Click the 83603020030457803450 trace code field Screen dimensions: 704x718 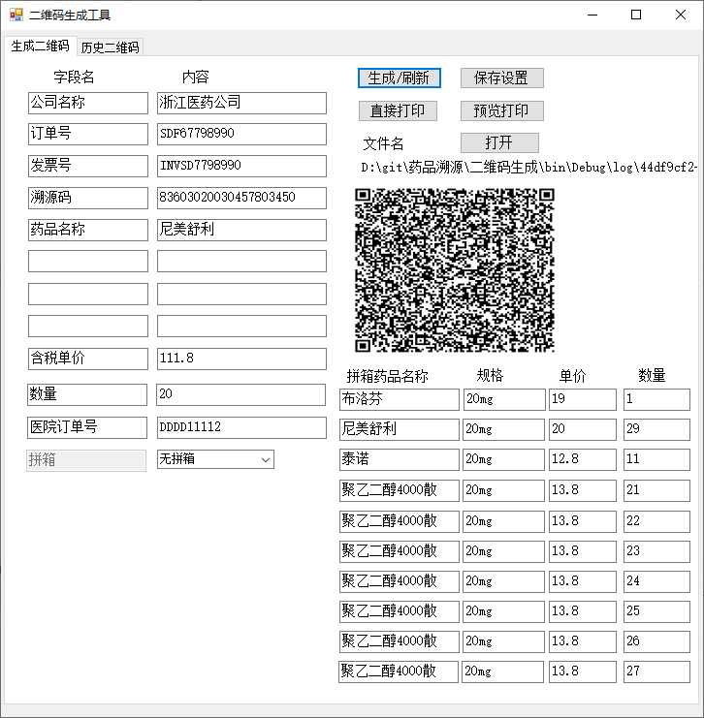click(x=241, y=198)
